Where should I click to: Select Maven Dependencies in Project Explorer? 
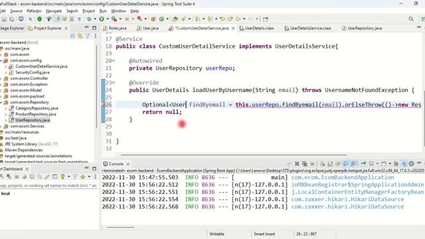click(x=24, y=150)
